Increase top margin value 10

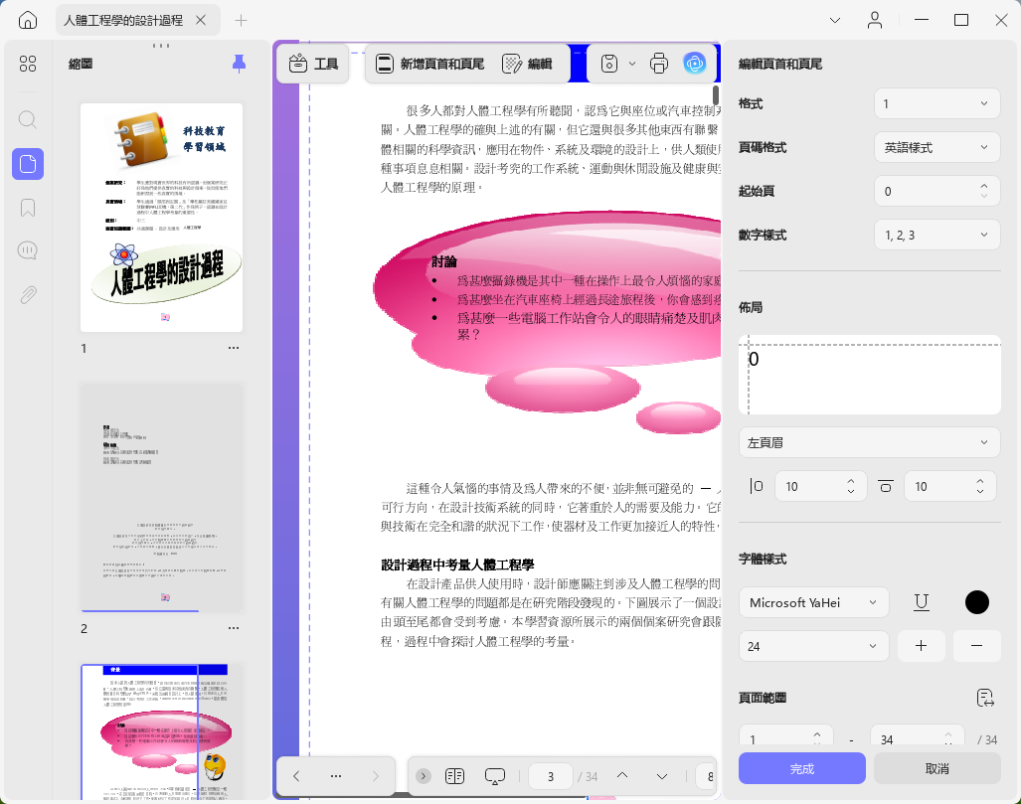click(x=980, y=482)
